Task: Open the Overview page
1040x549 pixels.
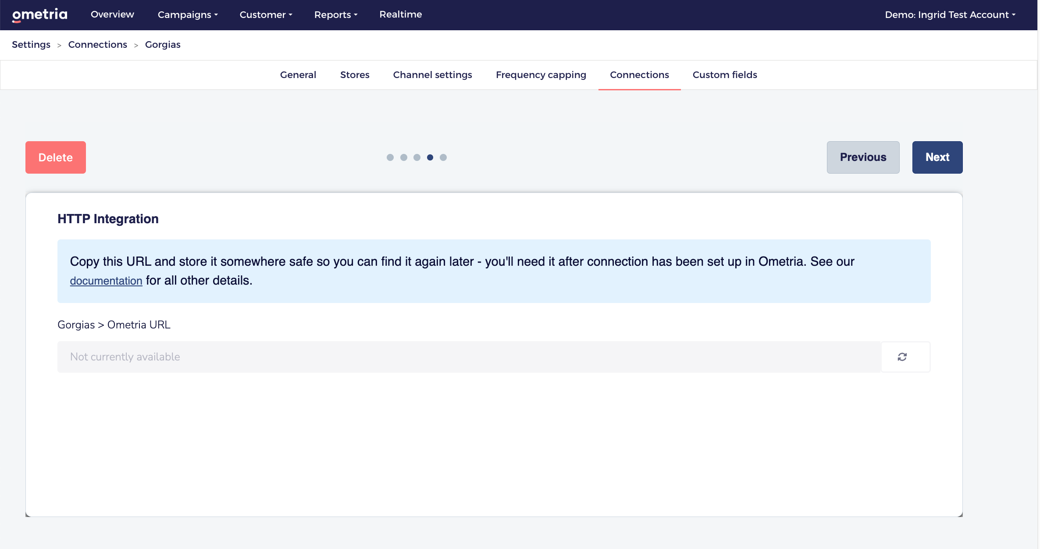Action: 112,14
